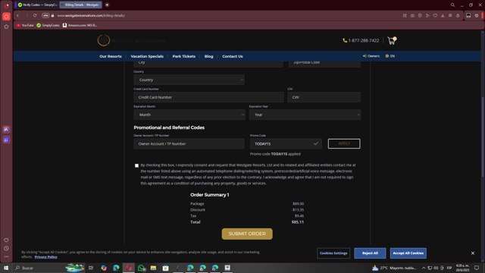The width and height of the screenshot is (485, 273).
Task: Click the Owners login link
Action: tap(371, 56)
